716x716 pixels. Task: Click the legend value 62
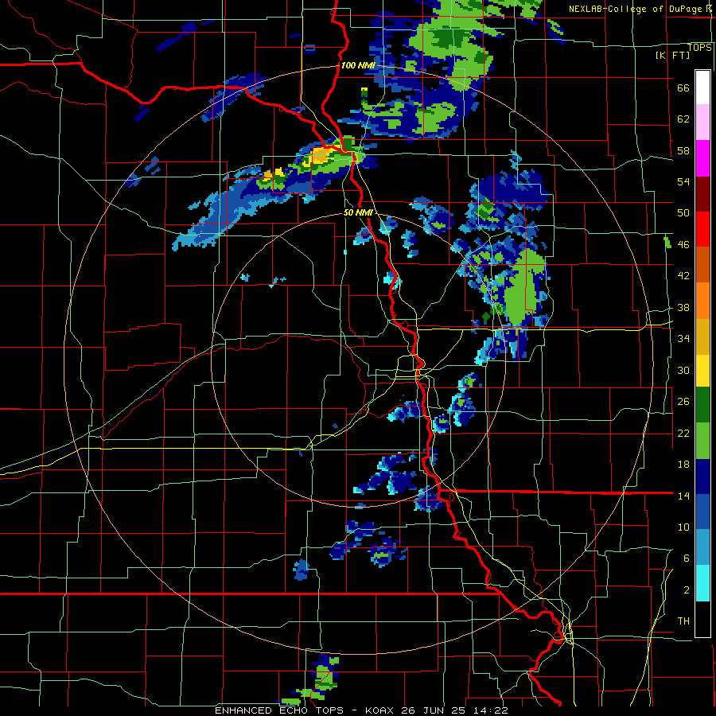[x=683, y=119]
